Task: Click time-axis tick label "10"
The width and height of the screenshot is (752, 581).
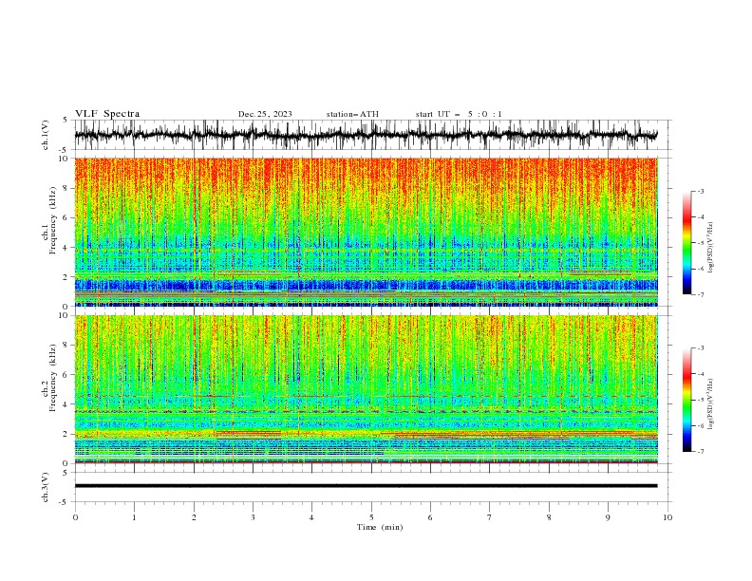Action: coord(667,517)
